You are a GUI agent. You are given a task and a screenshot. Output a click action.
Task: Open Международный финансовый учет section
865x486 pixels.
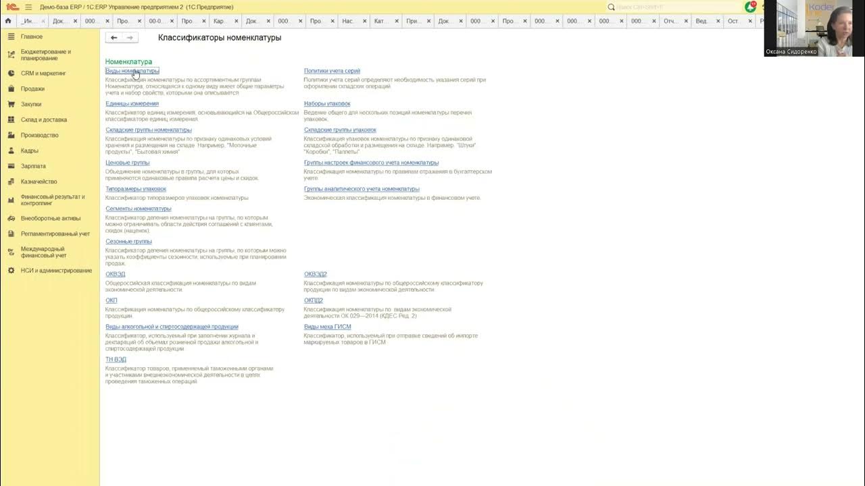click(43, 252)
